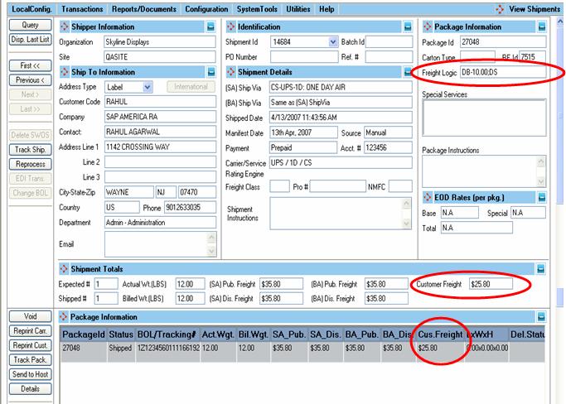Viewport: 566px width, 404px height.
Task: Click the View Shipments icon
Action: tap(500, 8)
